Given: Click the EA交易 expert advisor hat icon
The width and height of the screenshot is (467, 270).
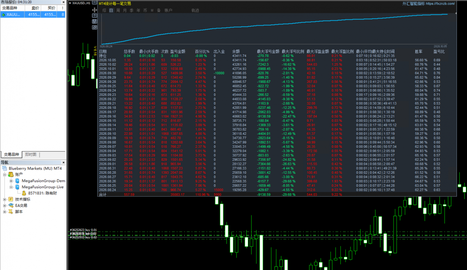Looking at the screenshot, I should 11,205.
